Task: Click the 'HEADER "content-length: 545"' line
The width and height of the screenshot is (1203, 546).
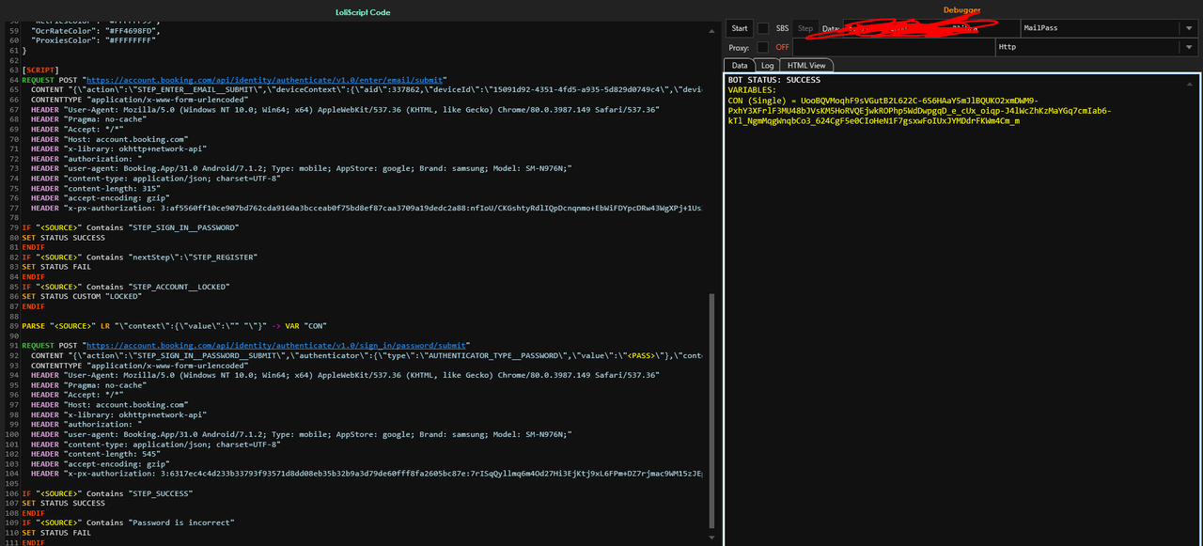Action: pyautogui.click(x=107, y=453)
